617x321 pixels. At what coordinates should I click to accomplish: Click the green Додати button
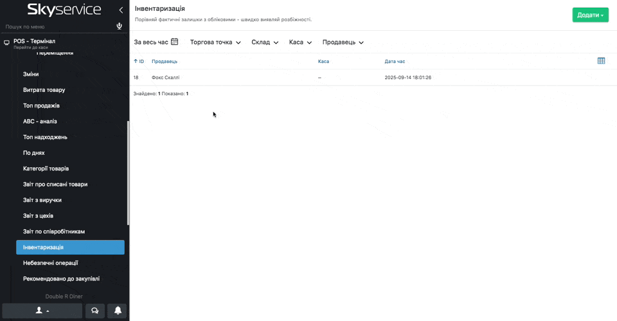tap(590, 15)
